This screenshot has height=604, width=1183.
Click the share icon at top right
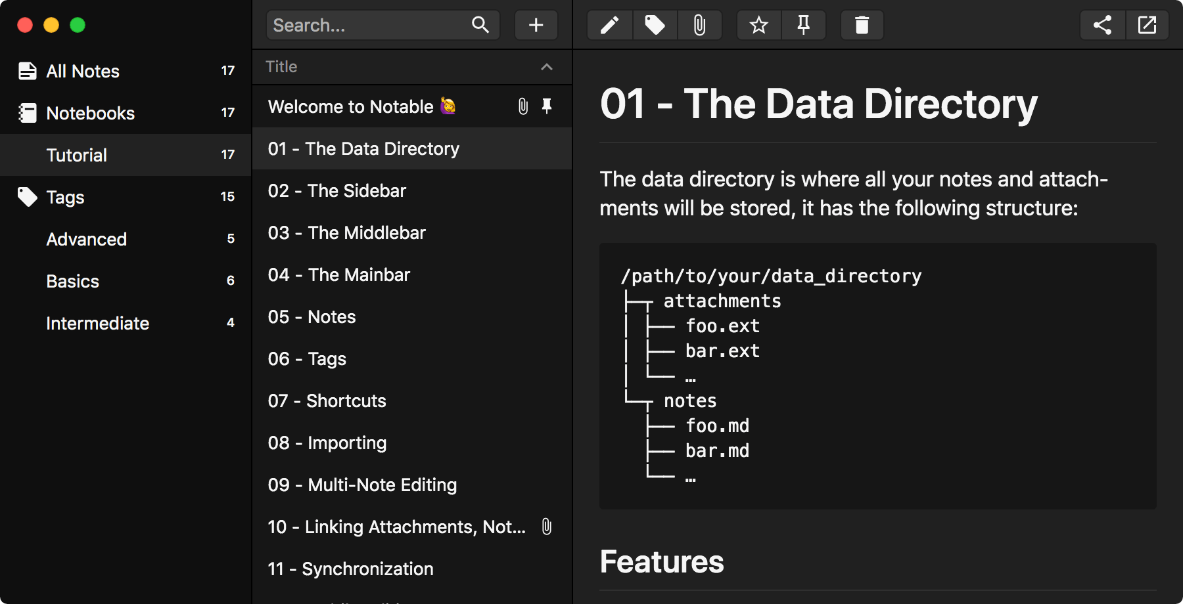[1102, 25]
